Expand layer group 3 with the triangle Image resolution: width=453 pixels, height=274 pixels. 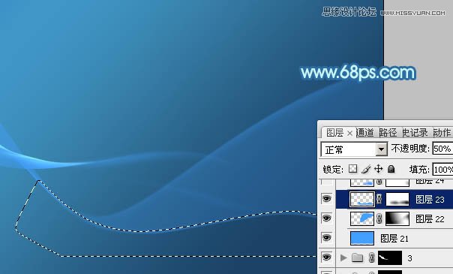click(343, 257)
